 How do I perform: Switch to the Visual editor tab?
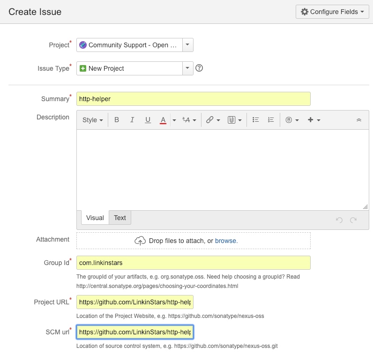95,218
